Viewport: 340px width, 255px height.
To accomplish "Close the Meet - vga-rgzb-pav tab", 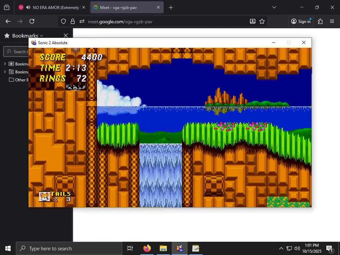I will [158, 7].
